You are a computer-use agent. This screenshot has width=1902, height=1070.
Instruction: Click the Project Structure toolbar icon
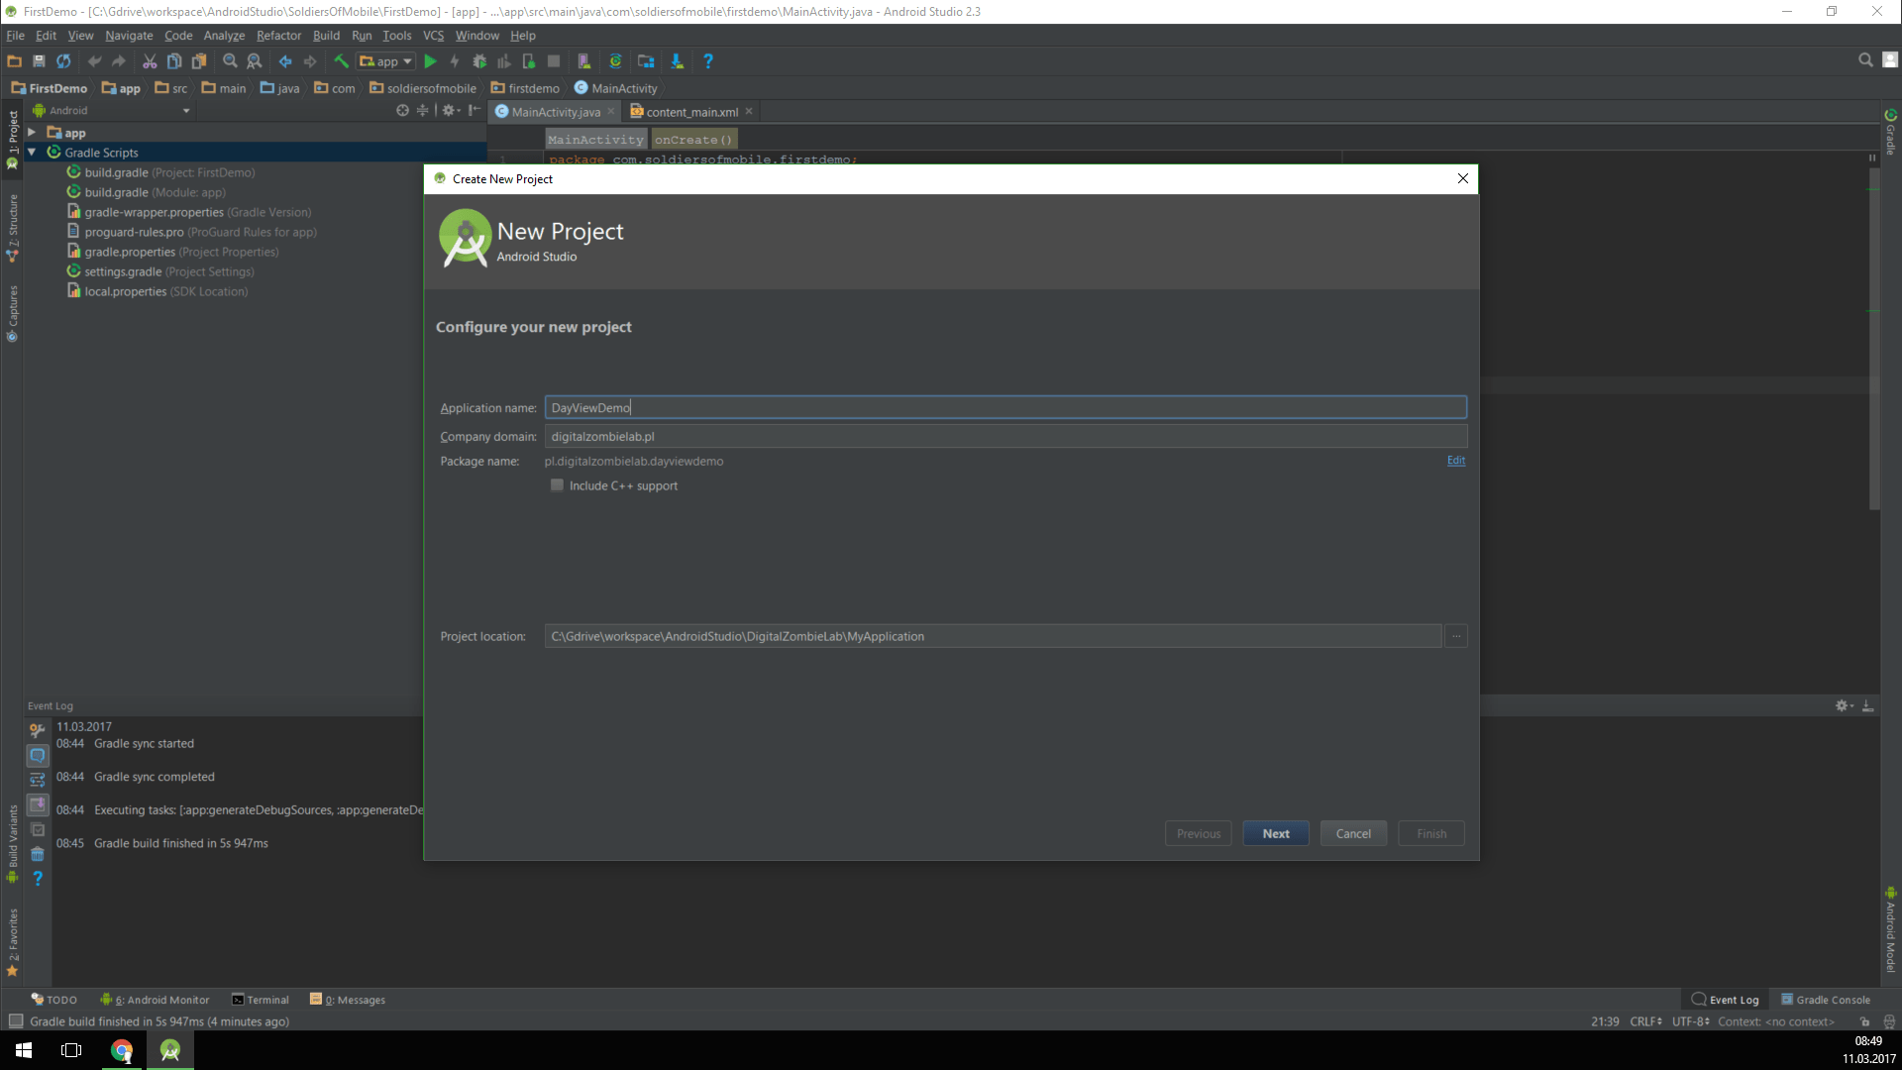coord(646,61)
